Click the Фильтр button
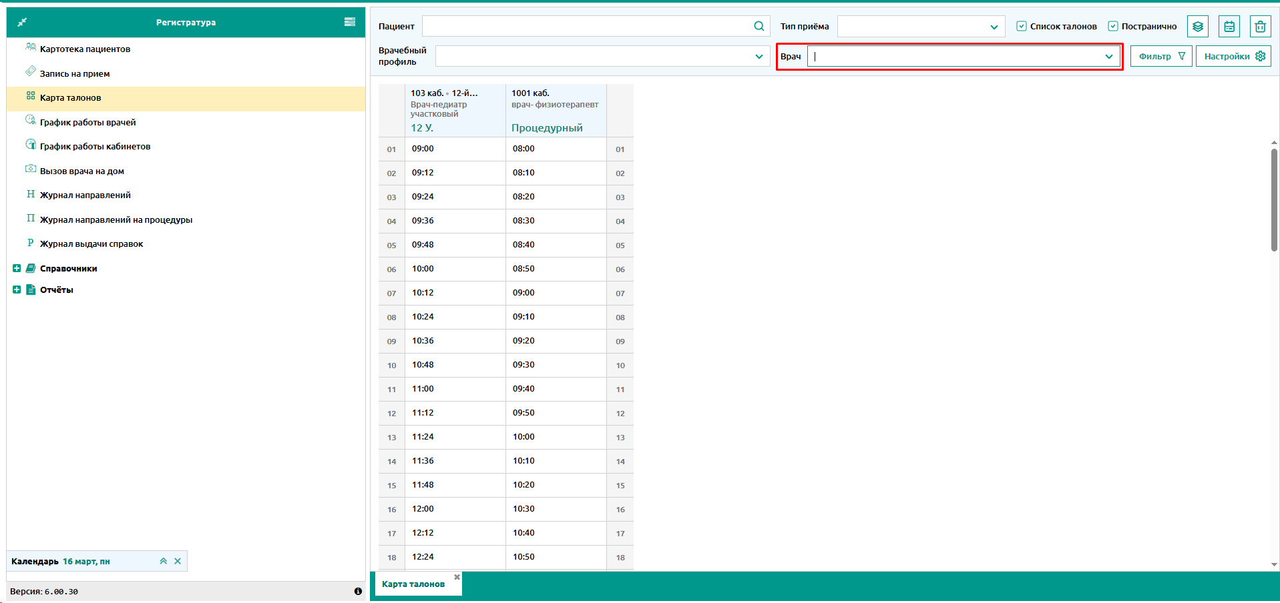Screen dimensions: 1280x603 pyautogui.click(x=1160, y=57)
